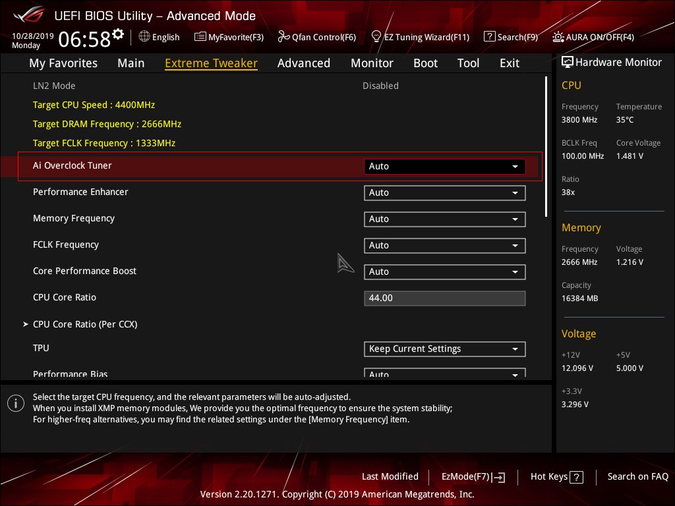Click the CPU temperature 35°C value
The height and width of the screenshot is (506, 675).
625,120
